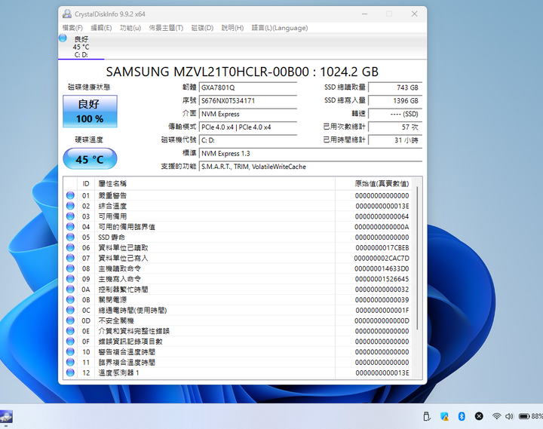Viewport: 543px width, 429px height.
Task: Click the status dot for attribute 03 可用備用
Action: 70,216
